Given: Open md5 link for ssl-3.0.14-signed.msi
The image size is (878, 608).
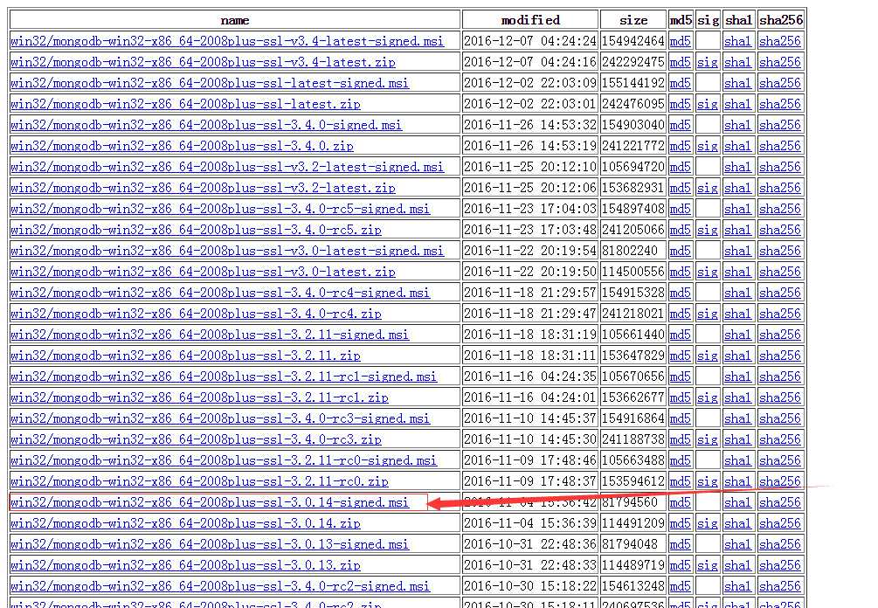Looking at the screenshot, I should coord(681,503).
